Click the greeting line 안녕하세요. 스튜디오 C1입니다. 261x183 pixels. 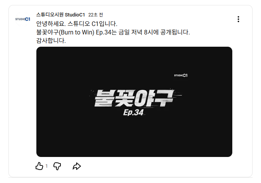(x=77, y=24)
